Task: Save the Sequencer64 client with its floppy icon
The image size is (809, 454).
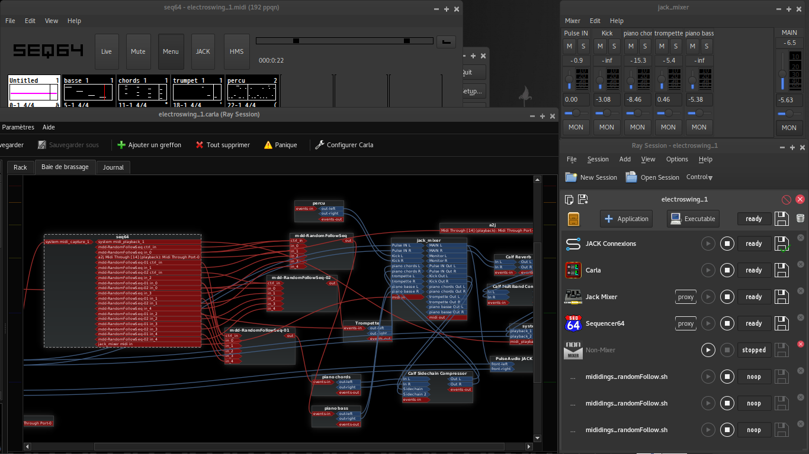Action: pyautogui.click(x=782, y=323)
